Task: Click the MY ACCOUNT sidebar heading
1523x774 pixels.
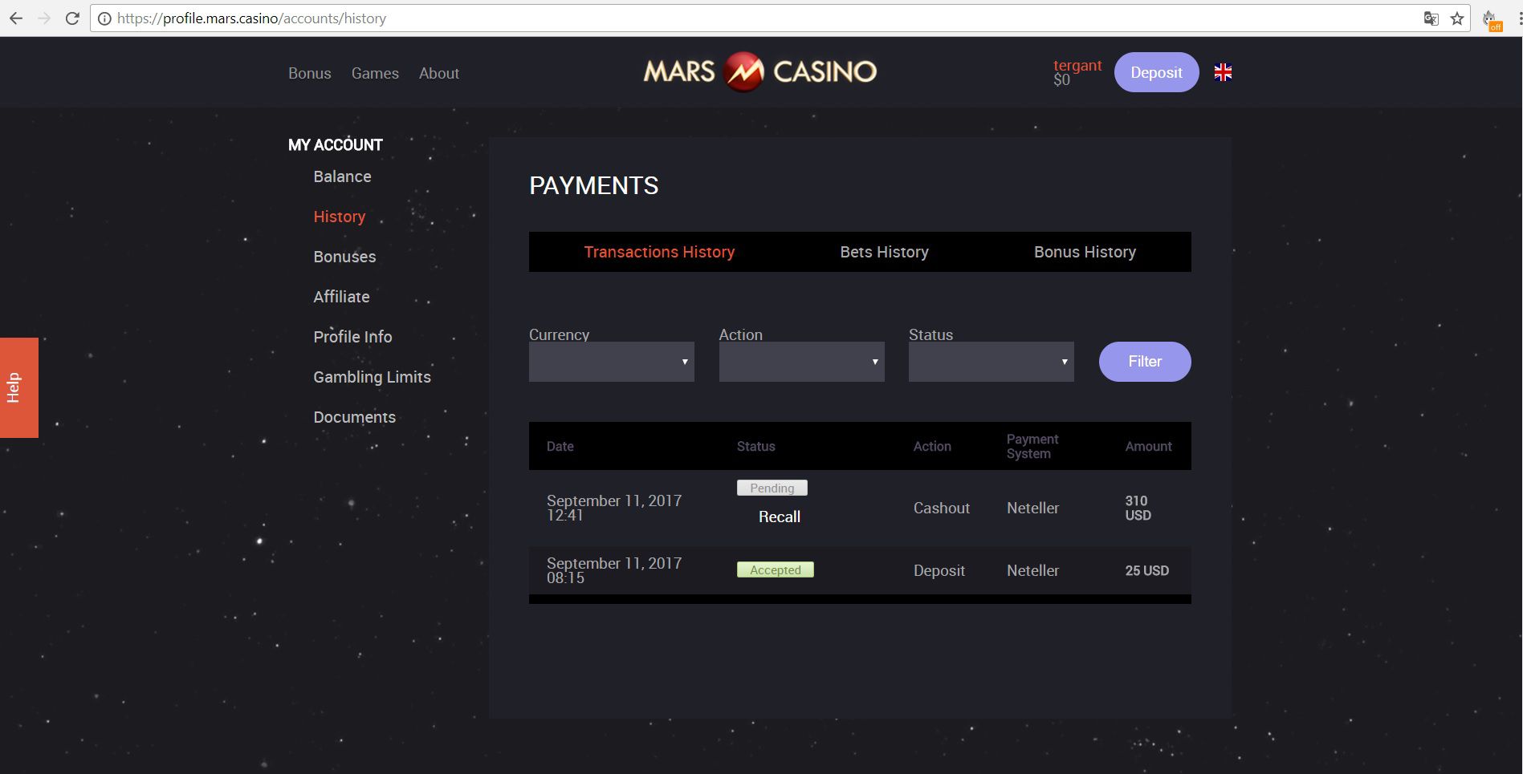Action: point(336,145)
